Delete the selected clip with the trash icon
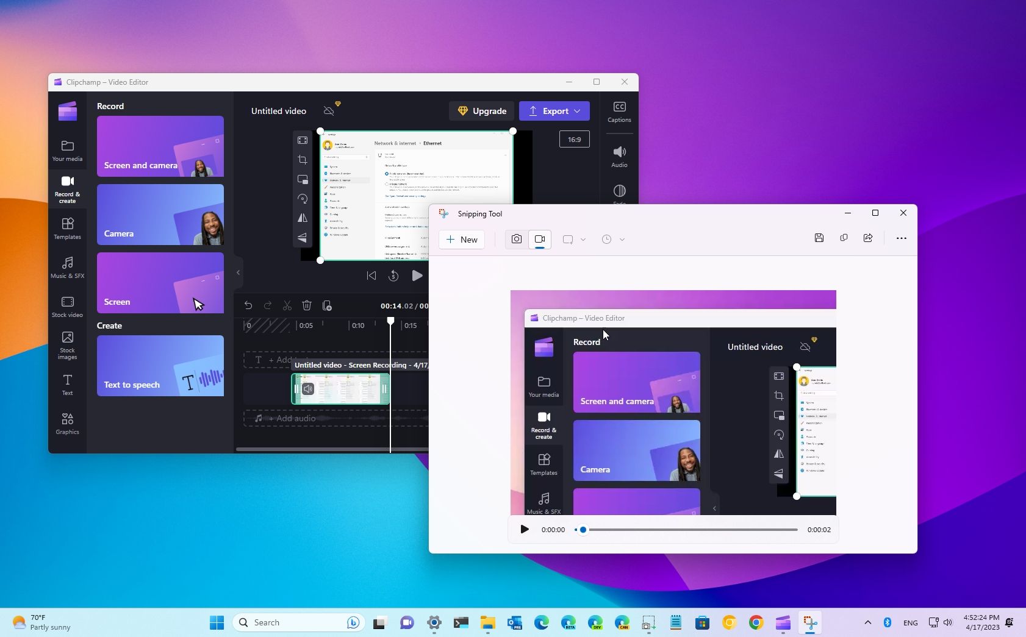 coord(307,305)
